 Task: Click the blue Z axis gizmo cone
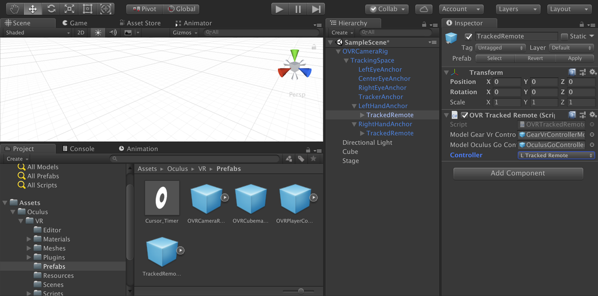coord(305,72)
